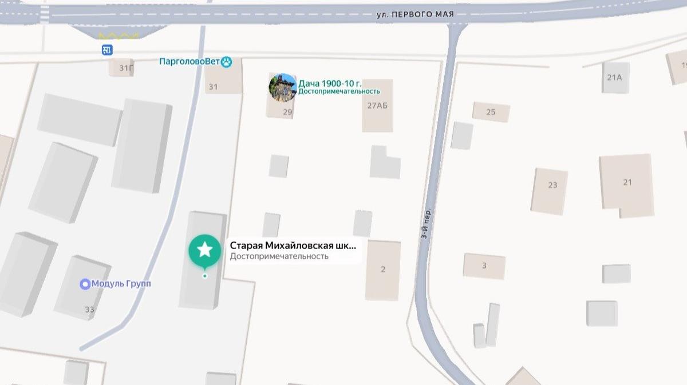The image size is (687, 385).
Task: Click the Модуль Групп marker dot
Action: point(85,284)
